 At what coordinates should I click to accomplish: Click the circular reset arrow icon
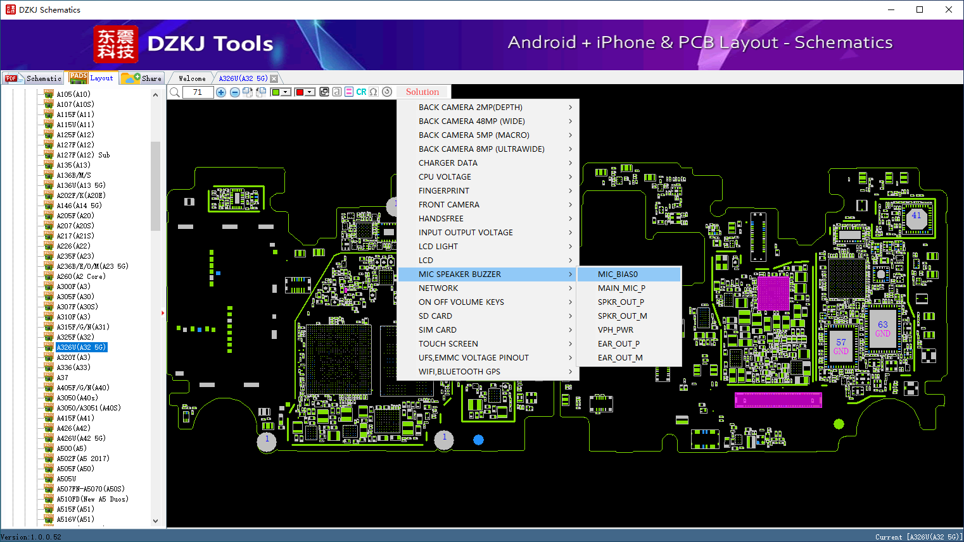(x=387, y=92)
